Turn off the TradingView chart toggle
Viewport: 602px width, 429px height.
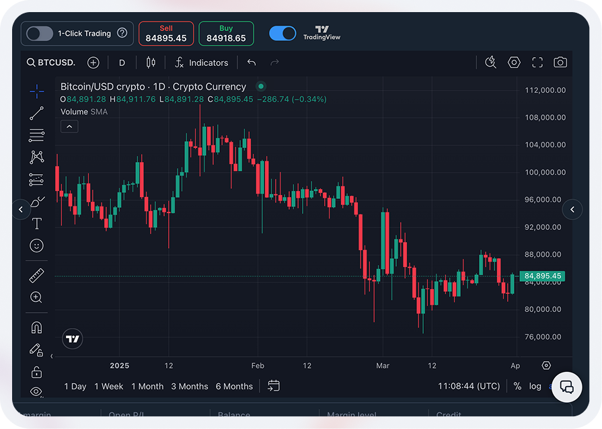(x=283, y=33)
